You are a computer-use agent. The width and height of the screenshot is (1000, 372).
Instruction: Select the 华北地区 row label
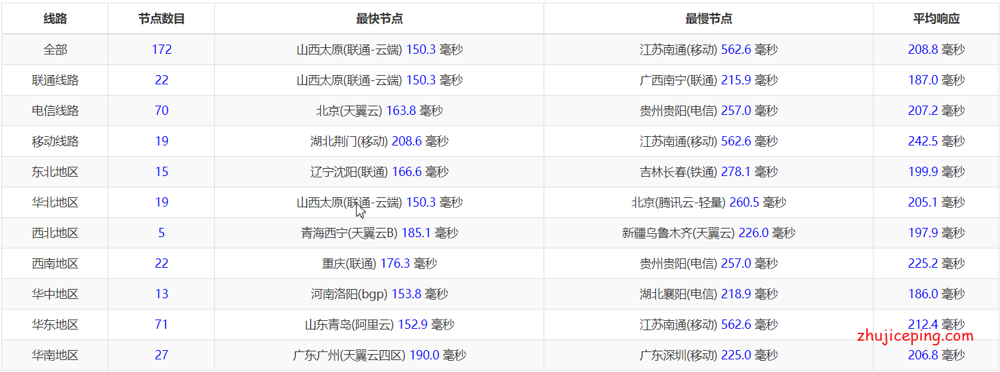coord(55,203)
